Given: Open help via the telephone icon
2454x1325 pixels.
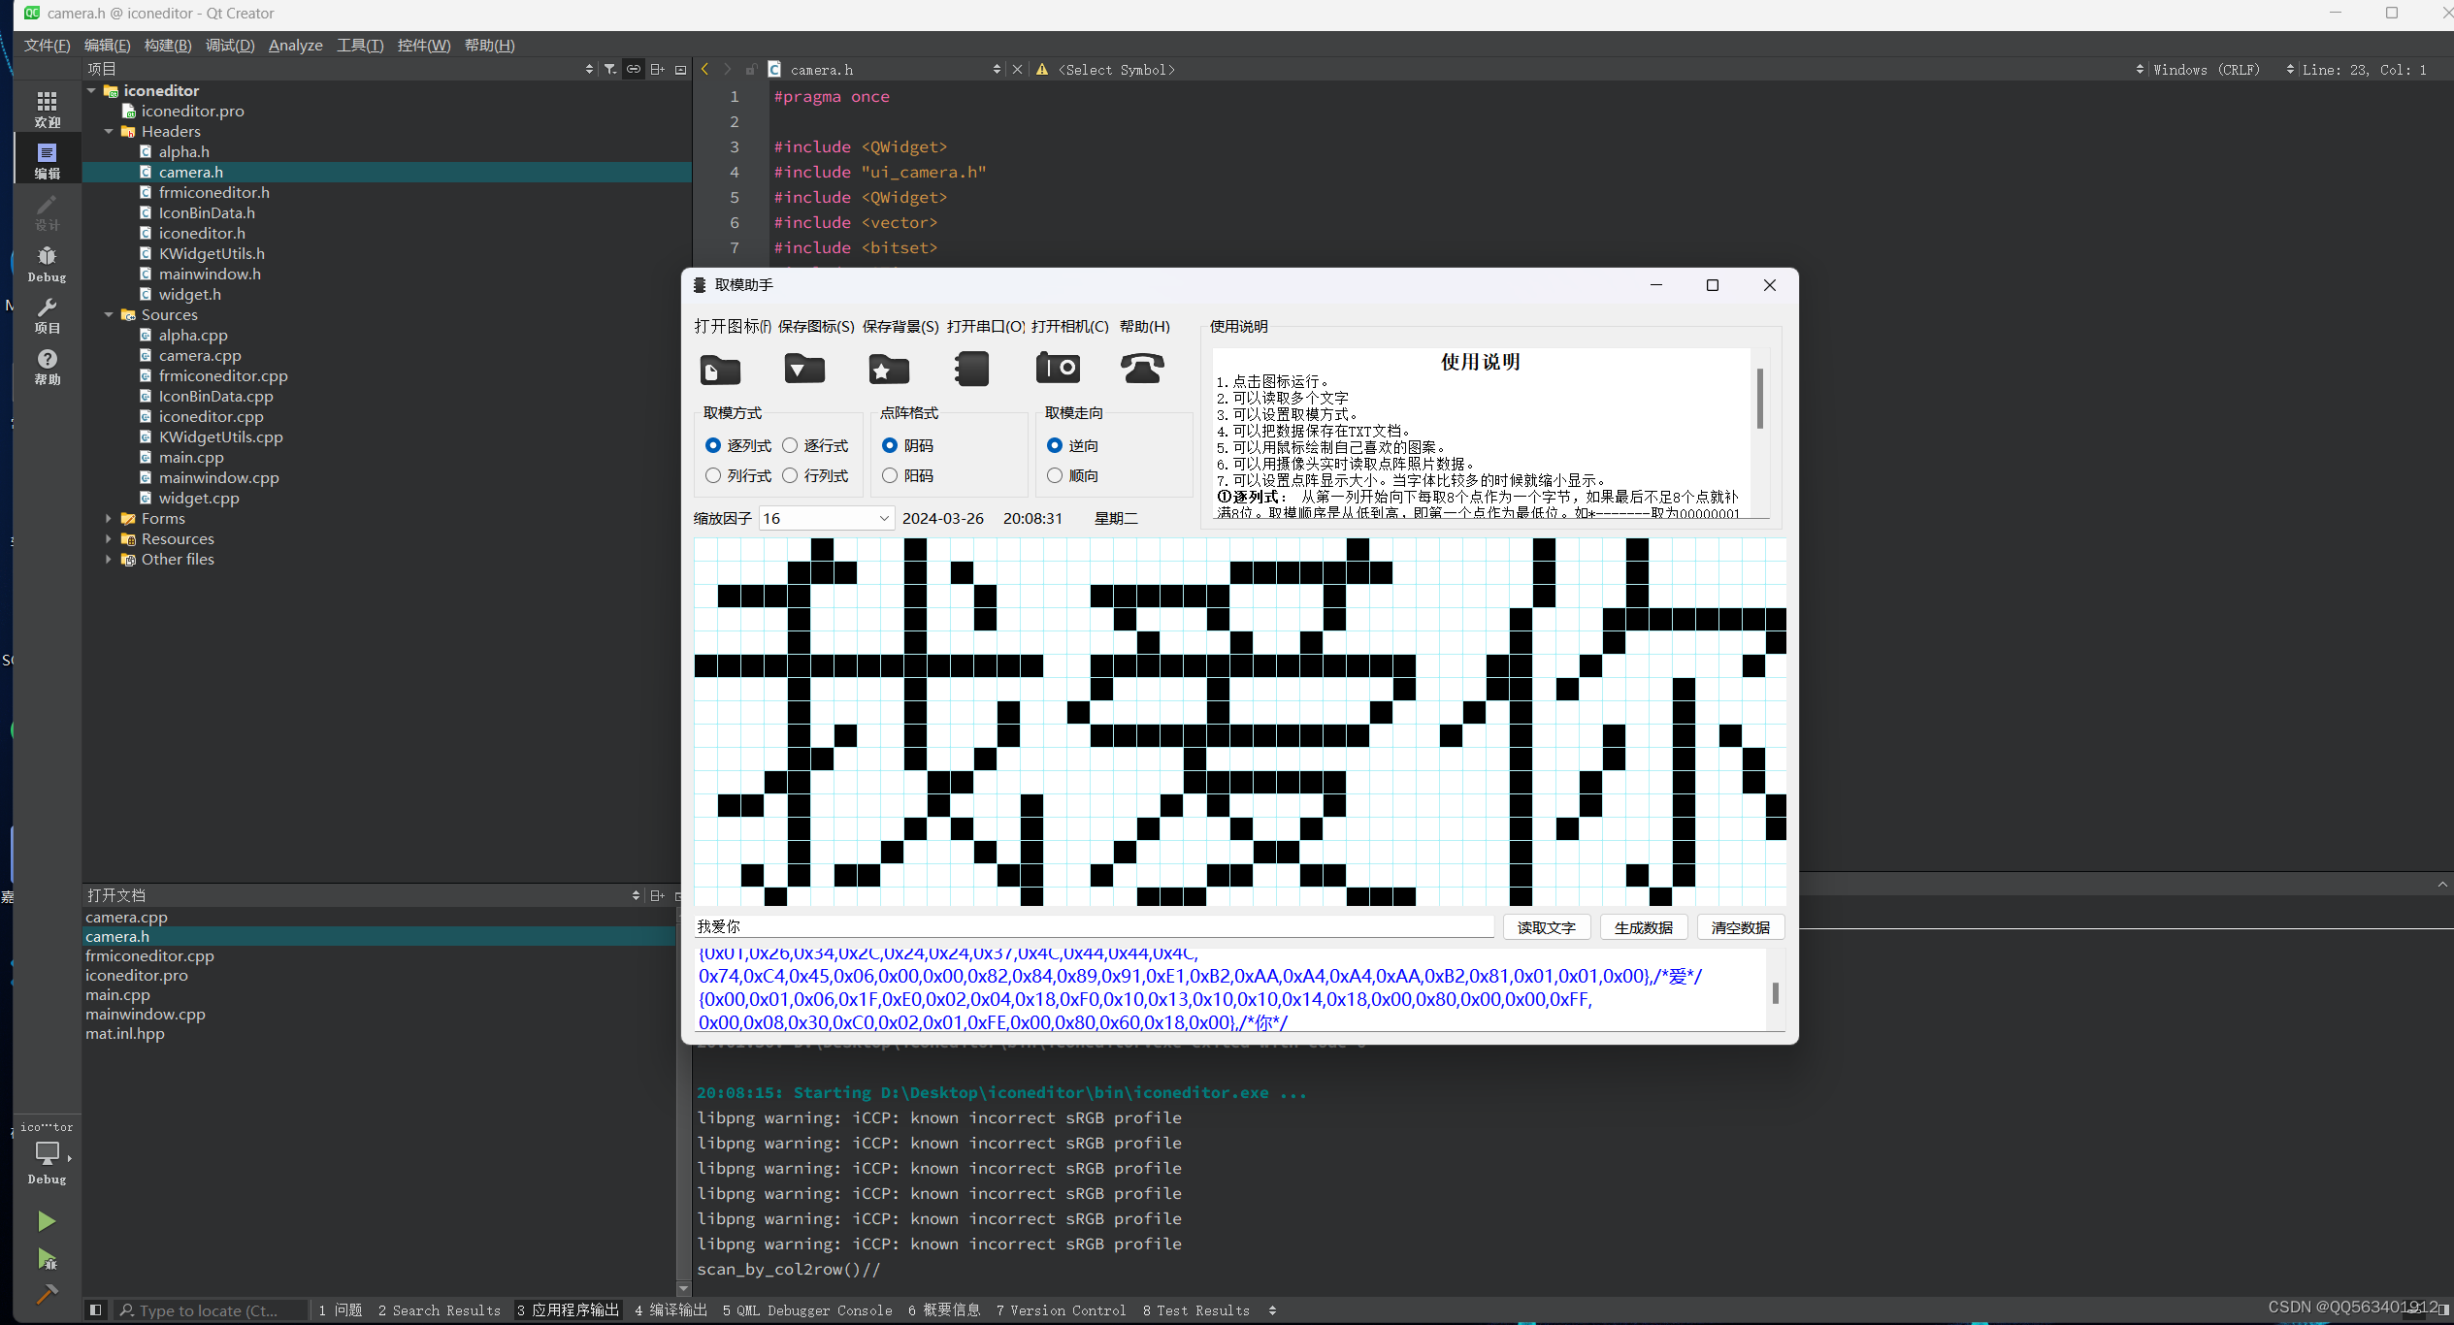Looking at the screenshot, I should click(x=1142, y=369).
